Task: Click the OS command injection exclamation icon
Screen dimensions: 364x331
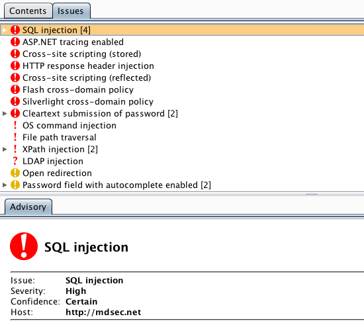Action: (15, 125)
